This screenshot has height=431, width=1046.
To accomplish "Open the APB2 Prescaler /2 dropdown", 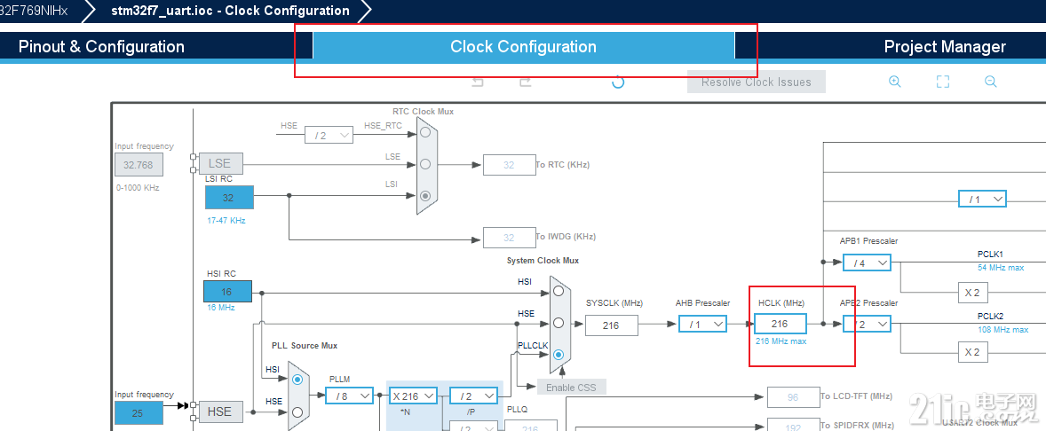I will pos(867,325).
